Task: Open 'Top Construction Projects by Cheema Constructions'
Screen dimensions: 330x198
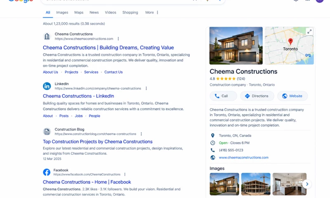Action: [98, 141]
